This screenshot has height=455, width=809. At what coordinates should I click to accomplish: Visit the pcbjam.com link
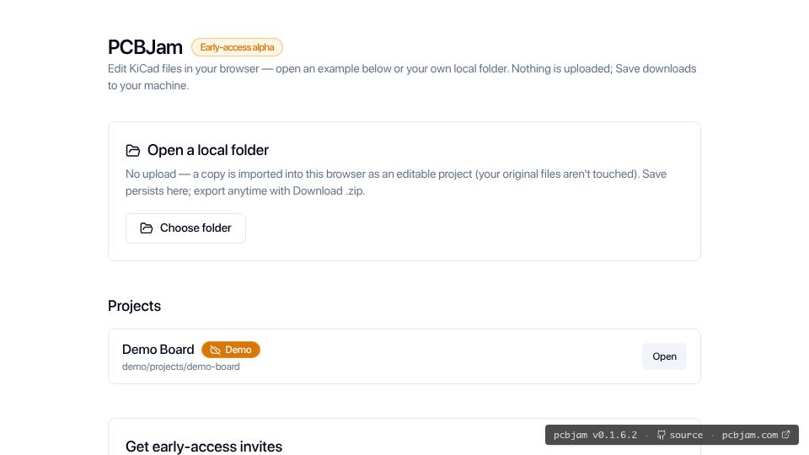coord(755,435)
